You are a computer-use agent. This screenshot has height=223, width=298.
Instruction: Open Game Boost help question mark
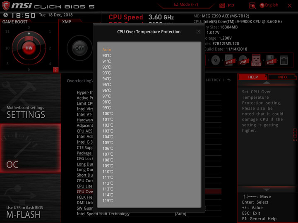click(55, 70)
